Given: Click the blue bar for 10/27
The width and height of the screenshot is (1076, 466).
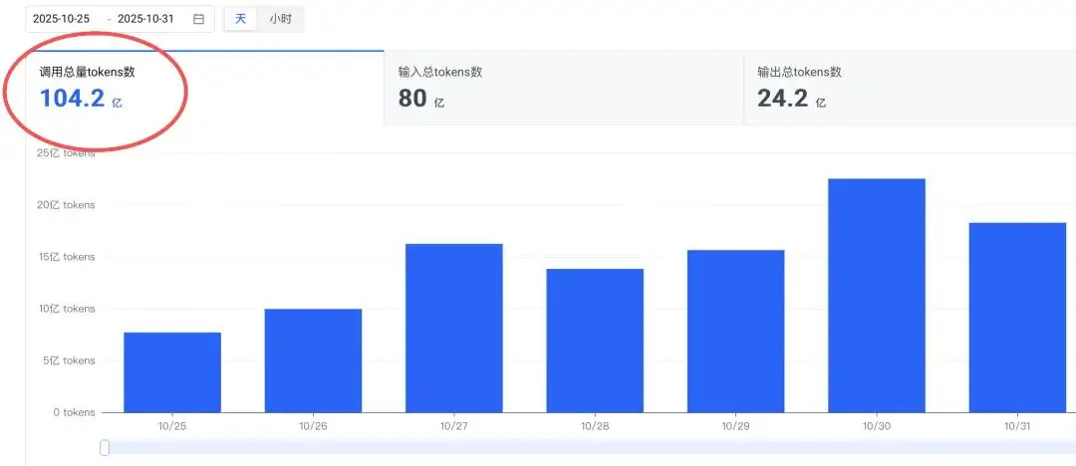Looking at the screenshot, I should (453, 328).
